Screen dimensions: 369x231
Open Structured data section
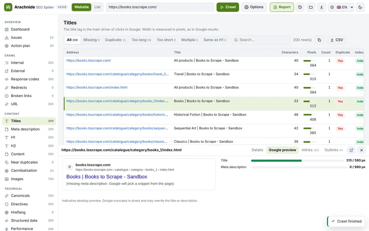click(29, 221)
